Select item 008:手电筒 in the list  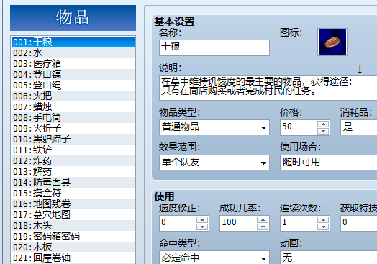click(73, 118)
